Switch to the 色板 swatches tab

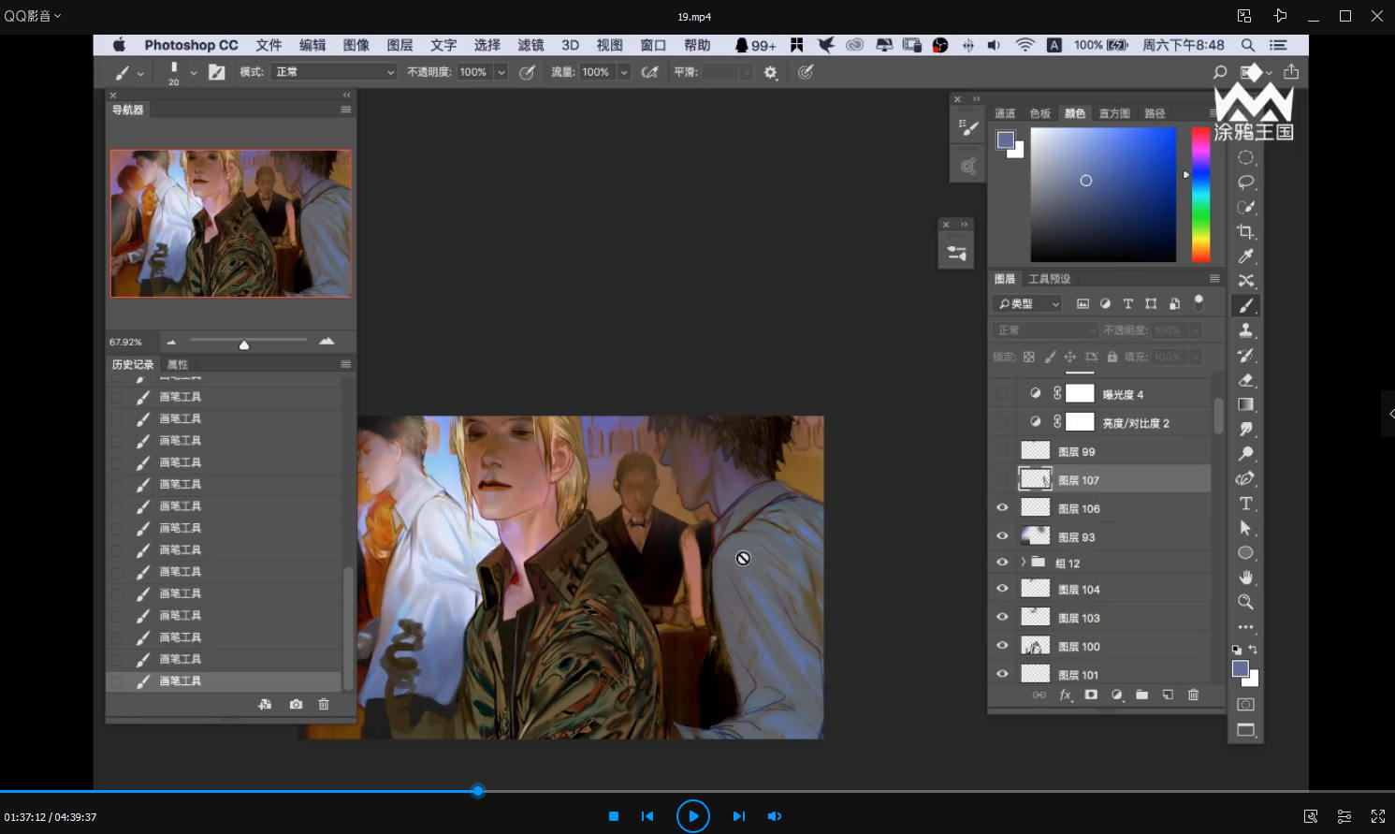1039,113
